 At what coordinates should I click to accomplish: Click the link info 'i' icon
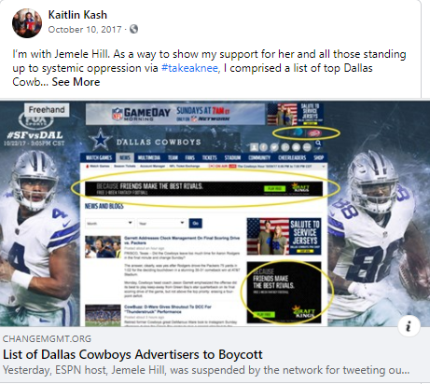409,326
